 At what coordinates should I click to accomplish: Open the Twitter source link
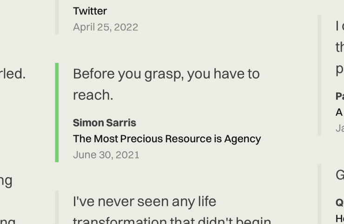click(90, 11)
